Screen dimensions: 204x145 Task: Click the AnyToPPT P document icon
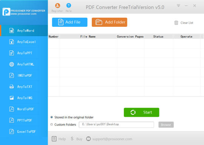[x=12, y=53]
